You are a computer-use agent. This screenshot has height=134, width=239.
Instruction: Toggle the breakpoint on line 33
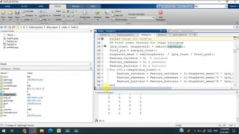tap(102, 39)
